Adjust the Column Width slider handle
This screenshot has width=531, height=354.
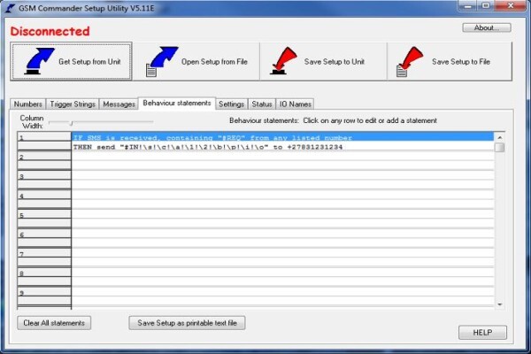(71, 123)
